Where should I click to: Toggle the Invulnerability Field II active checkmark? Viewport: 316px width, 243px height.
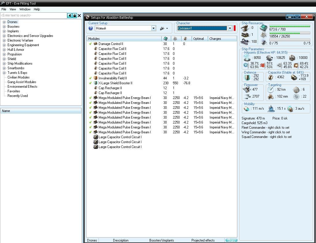click(x=90, y=78)
